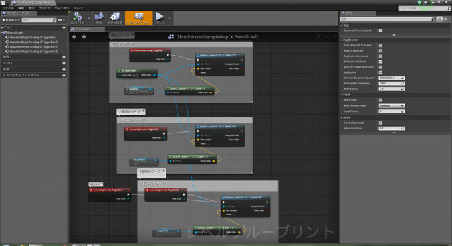Image resolution: width=452 pixels, height=246 pixels.
Task: Open the Help (ヘルプ) menu
Action: 78,8
